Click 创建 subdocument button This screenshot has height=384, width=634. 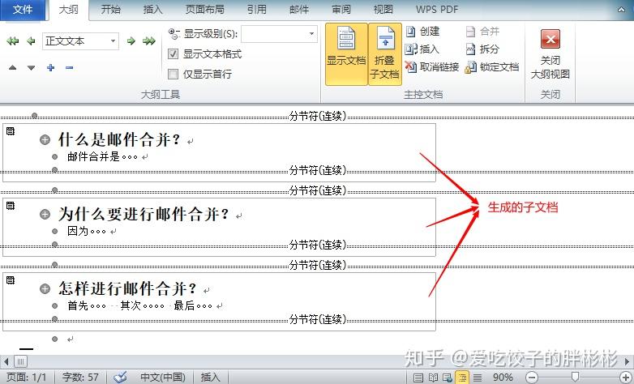click(422, 32)
